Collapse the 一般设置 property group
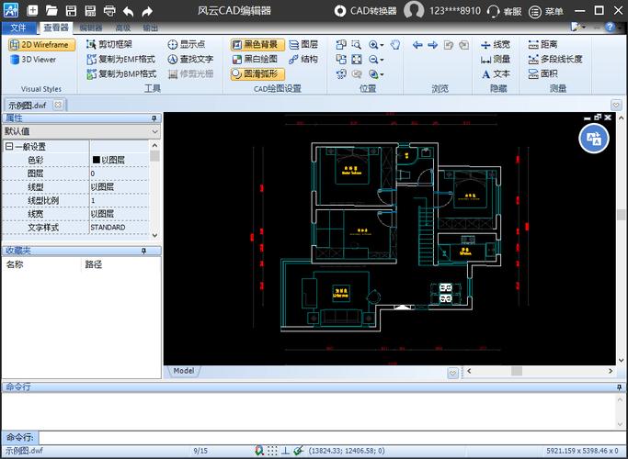This screenshot has width=628, height=459. [x=9, y=147]
